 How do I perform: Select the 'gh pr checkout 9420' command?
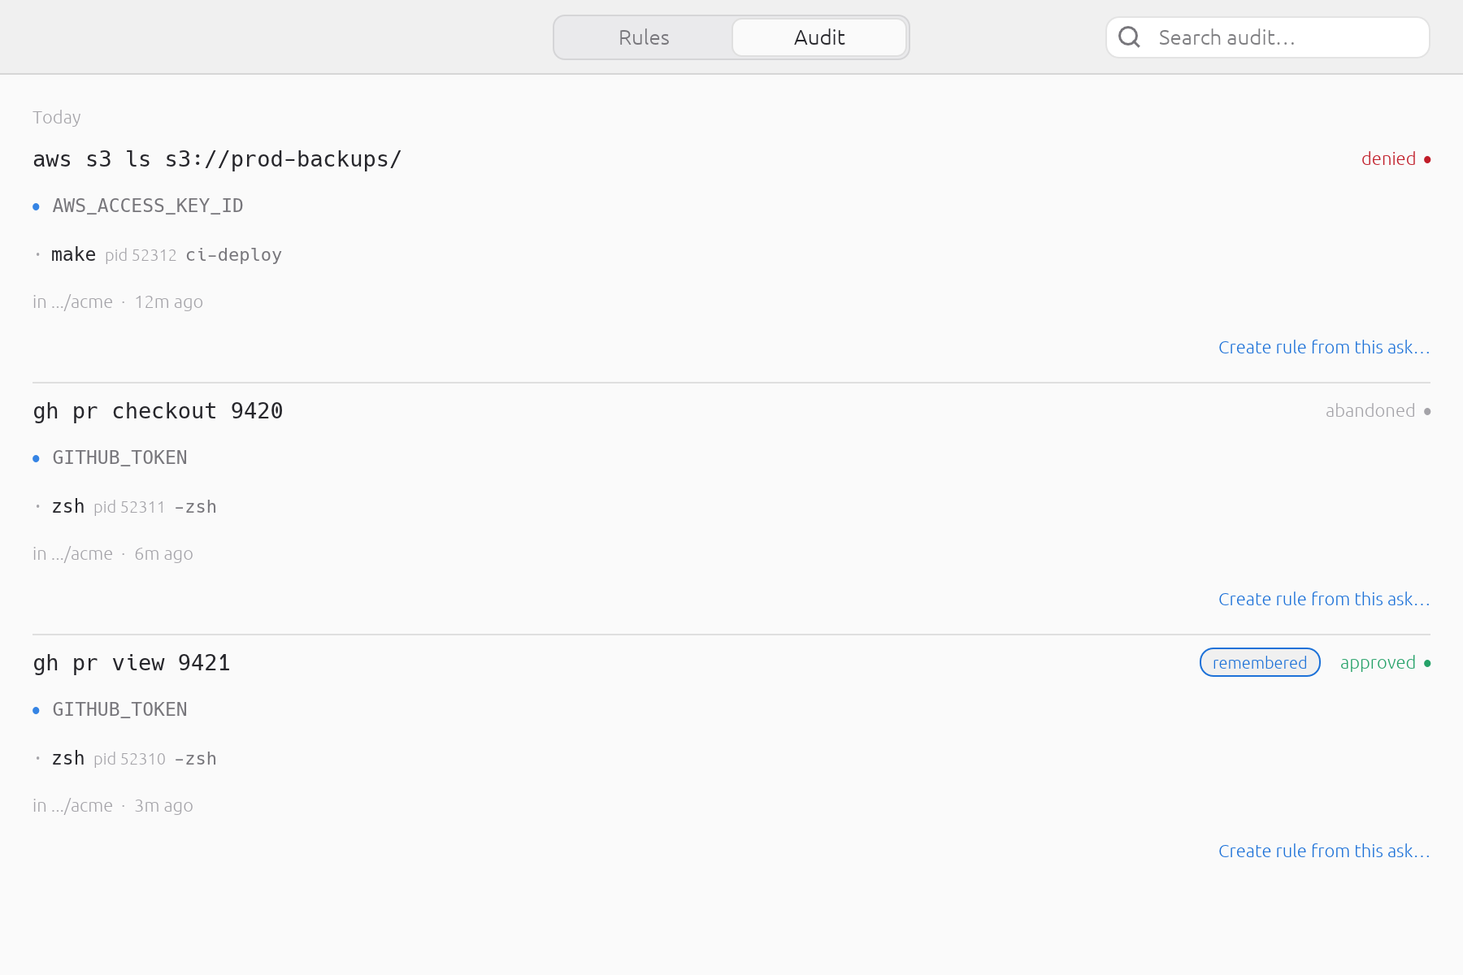pyautogui.click(x=158, y=411)
